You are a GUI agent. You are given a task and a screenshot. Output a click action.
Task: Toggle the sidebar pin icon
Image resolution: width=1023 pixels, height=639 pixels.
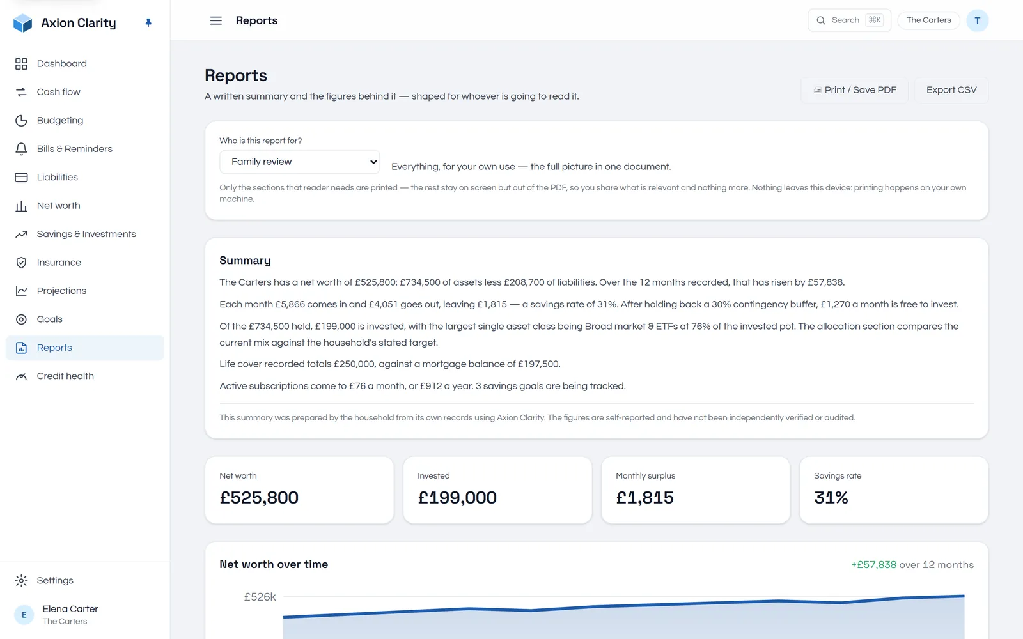148,22
